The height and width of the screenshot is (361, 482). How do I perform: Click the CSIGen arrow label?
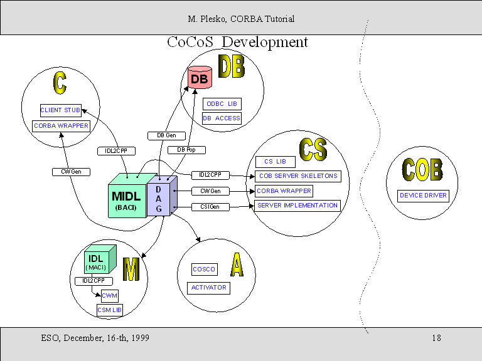(210, 206)
